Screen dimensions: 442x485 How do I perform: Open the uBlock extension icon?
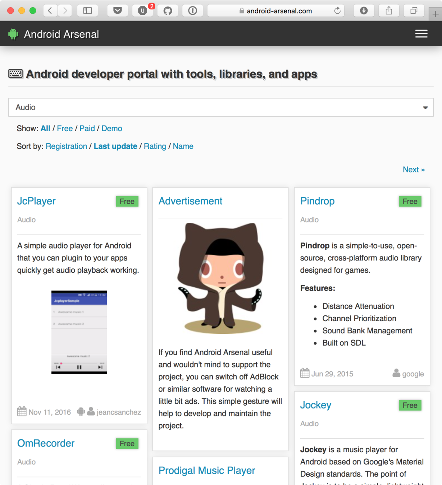pos(143,11)
